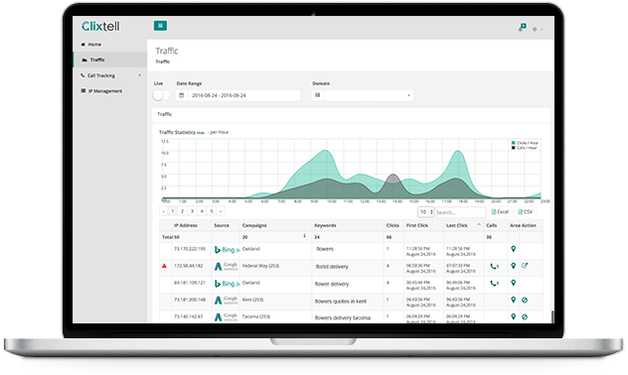Click the block action icon for 73.140.142.67
Image resolution: width=628 pixels, height=375 pixels.
pyautogui.click(x=525, y=317)
